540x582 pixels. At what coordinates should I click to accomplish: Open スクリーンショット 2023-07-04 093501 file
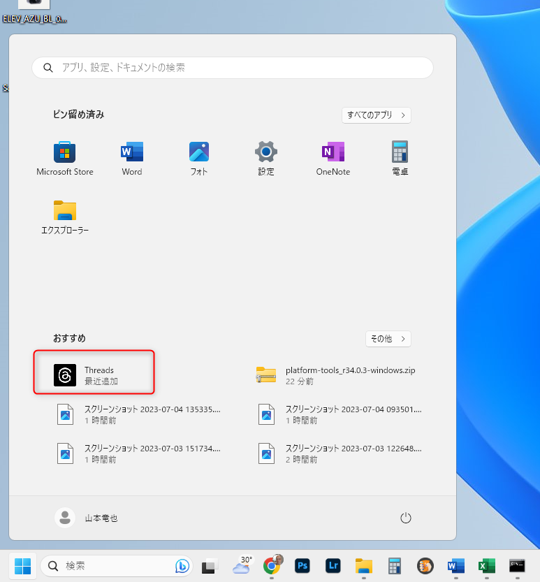tap(340, 414)
